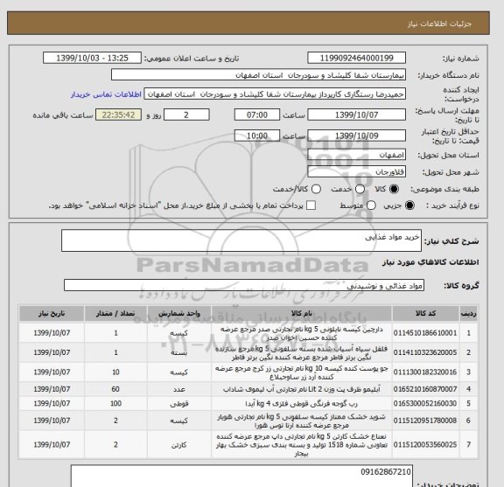Viewport: 504px width, 487px height.
Task: Click the تاریخ نیاز column header
Action: click(x=52, y=314)
